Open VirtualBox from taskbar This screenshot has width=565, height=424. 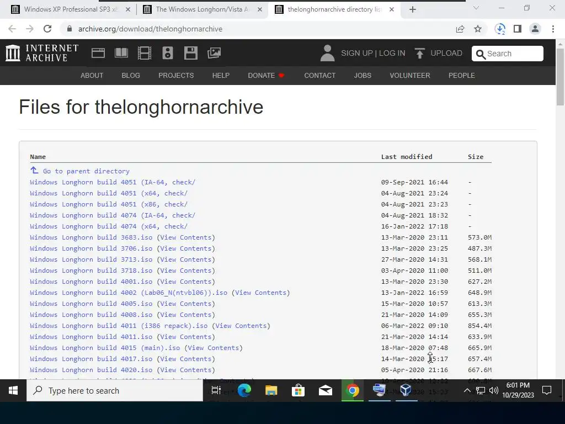406,390
